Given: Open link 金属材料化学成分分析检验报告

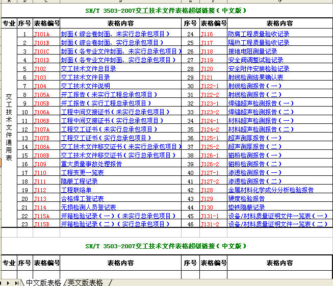Looking at the screenshot, I should pyautogui.click(x=271, y=190).
